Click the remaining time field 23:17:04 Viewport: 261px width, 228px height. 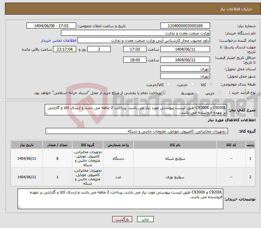(x=65, y=49)
